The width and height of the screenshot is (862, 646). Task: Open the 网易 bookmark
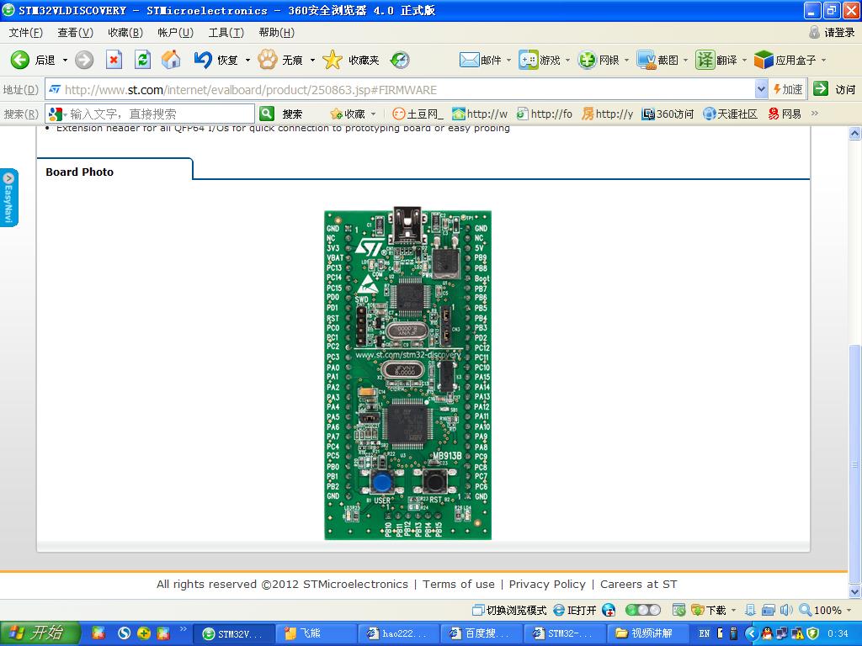(x=785, y=114)
